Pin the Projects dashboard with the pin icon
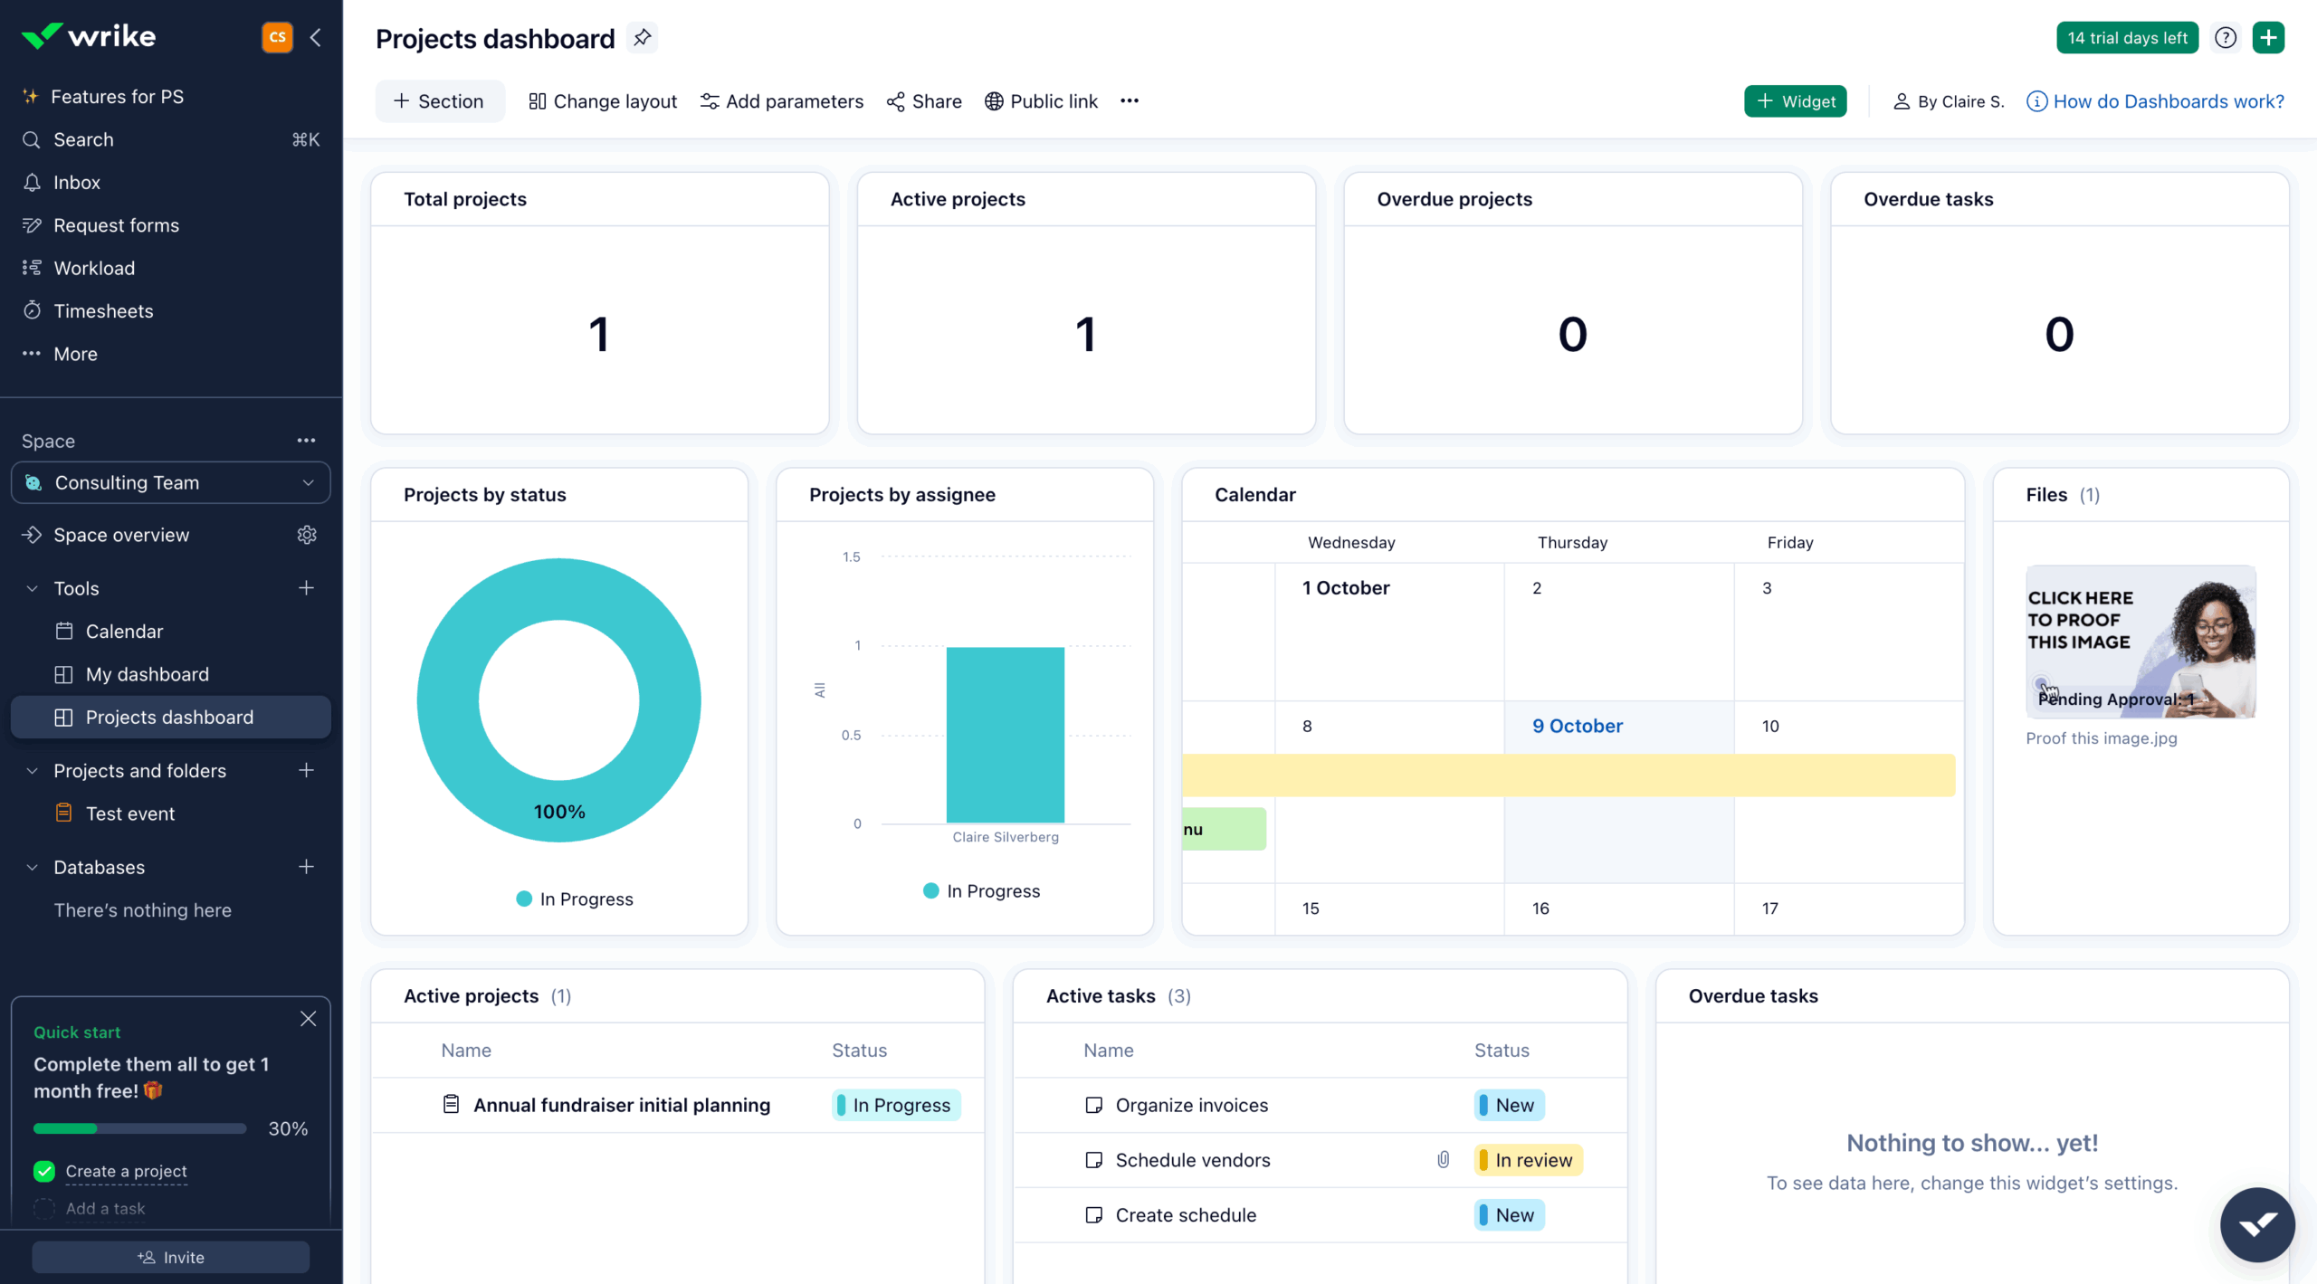The width and height of the screenshot is (2317, 1284). 643,38
